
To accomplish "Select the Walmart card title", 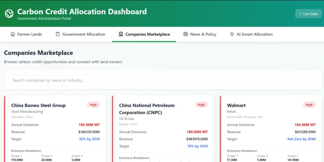I will (x=236, y=105).
